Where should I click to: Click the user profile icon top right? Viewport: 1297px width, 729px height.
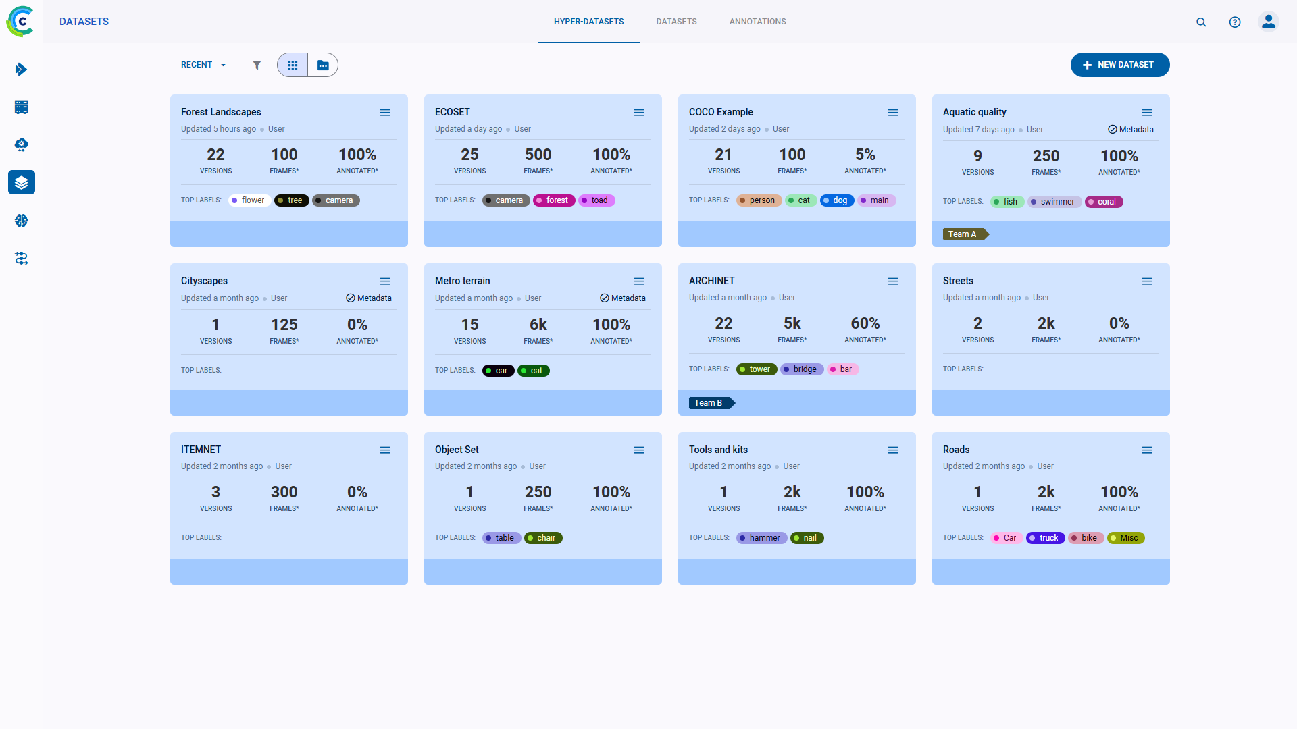click(1269, 22)
